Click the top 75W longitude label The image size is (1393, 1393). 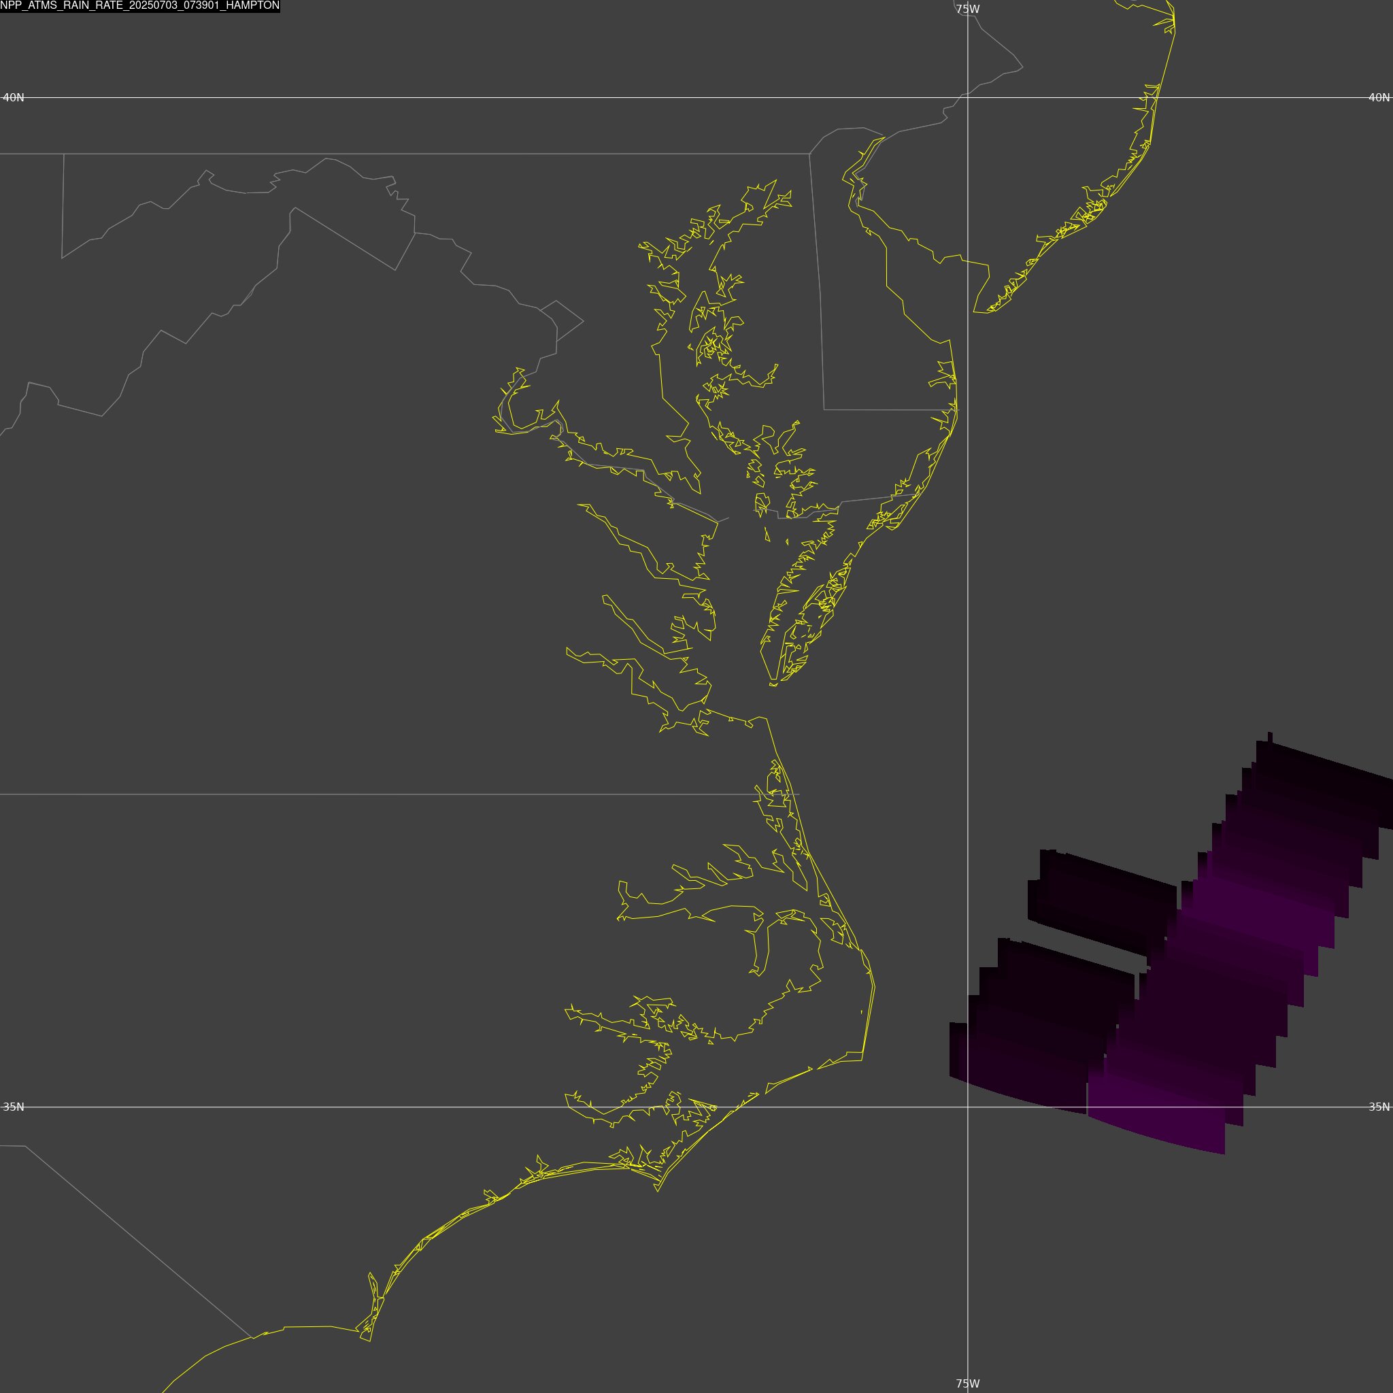coord(968,10)
